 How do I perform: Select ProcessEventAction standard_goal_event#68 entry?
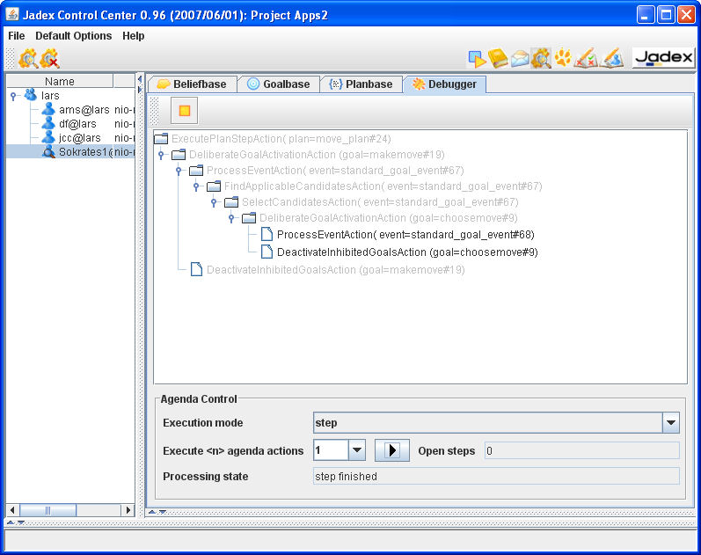(405, 234)
